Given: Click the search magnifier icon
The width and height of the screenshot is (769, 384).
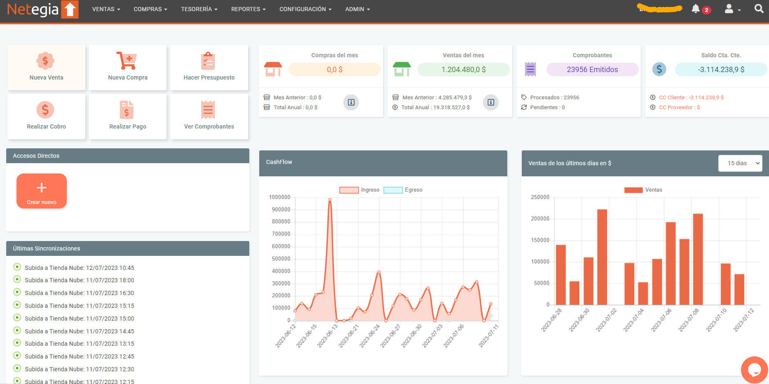Looking at the screenshot, I should pos(759,8).
